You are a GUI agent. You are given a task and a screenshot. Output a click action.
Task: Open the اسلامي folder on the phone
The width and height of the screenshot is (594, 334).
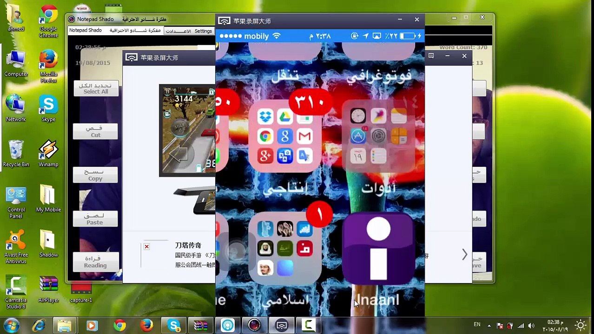(284, 248)
